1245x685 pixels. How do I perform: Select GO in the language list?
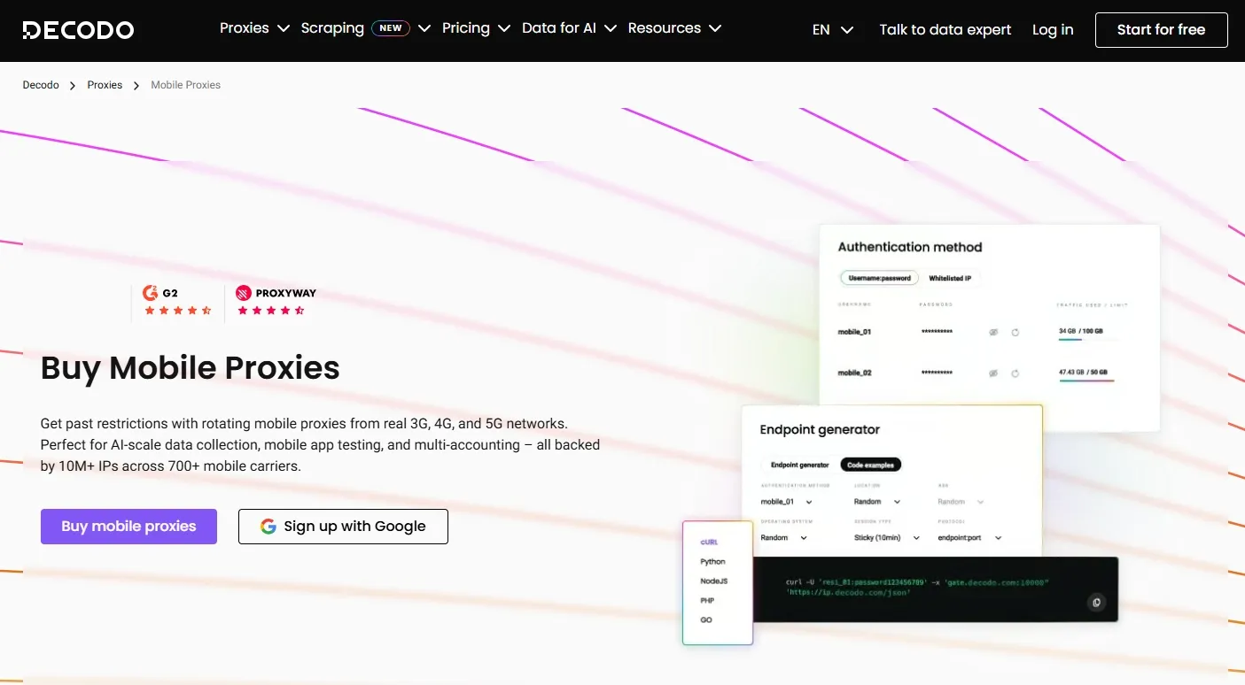[706, 620]
